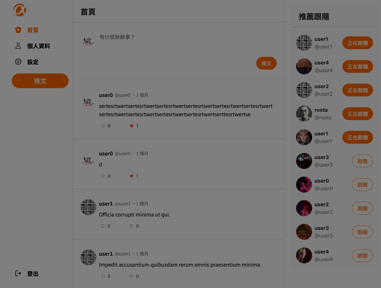Click reply icon on Impedit accusantium tweet
This screenshot has height=288, width=381.
pos(103,276)
